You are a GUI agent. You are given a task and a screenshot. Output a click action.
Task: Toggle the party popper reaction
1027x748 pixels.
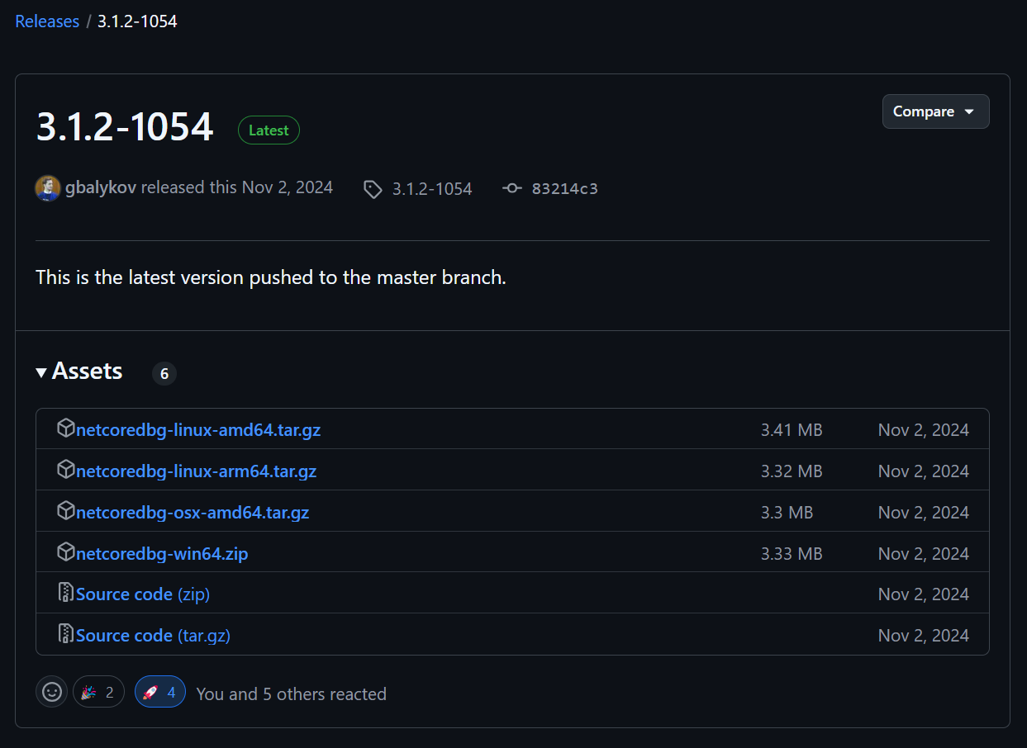point(98,692)
